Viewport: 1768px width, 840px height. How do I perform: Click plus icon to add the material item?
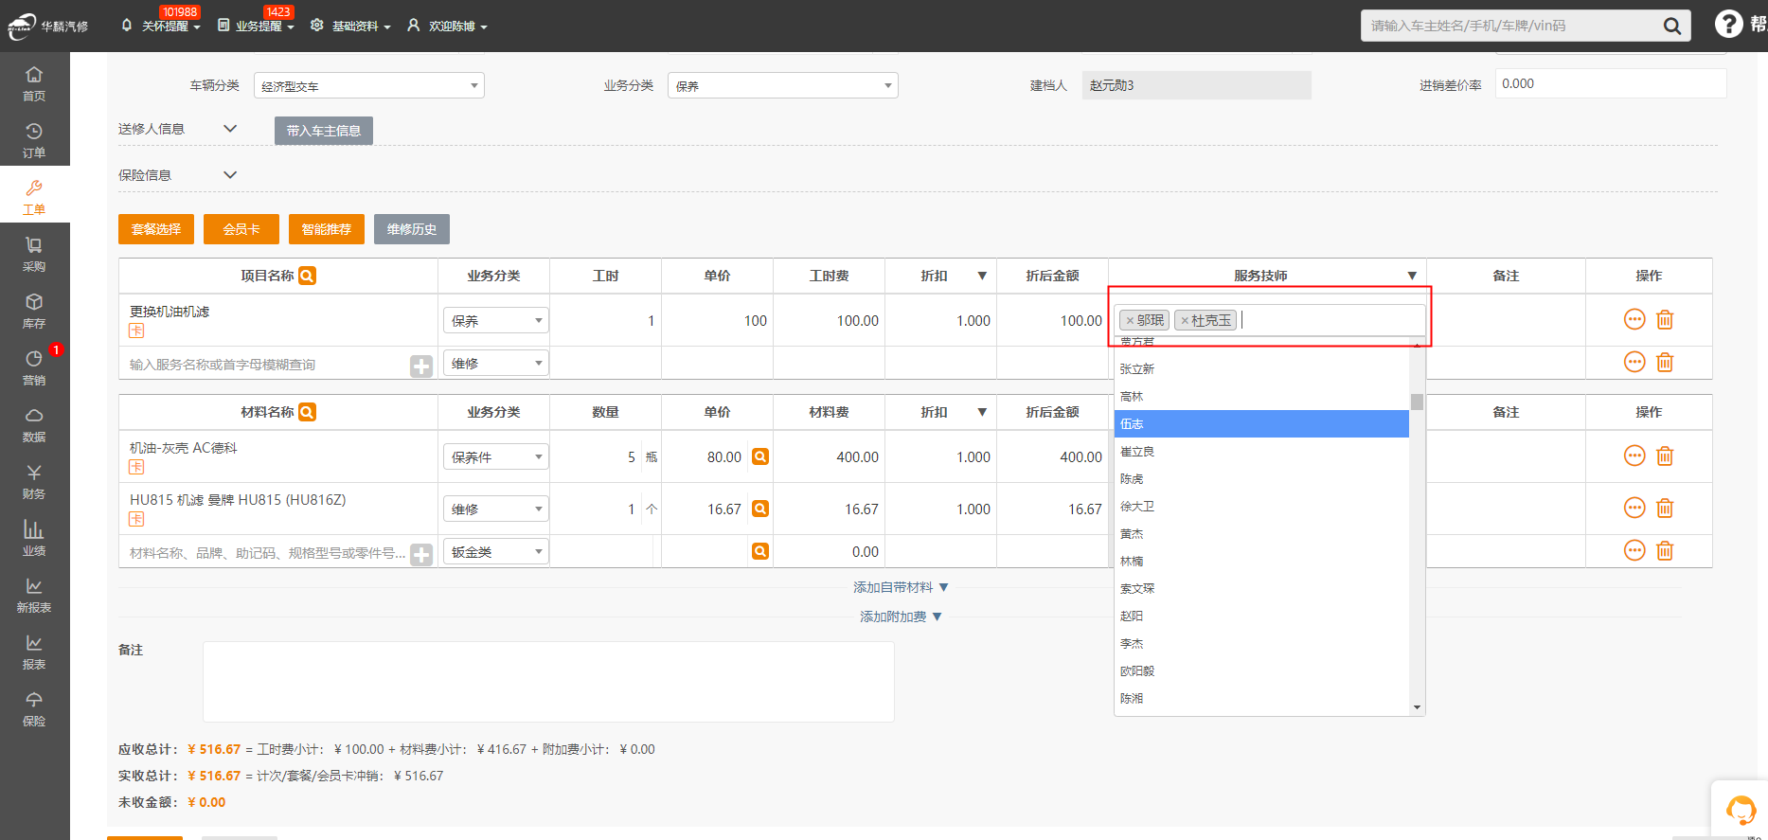tap(421, 554)
